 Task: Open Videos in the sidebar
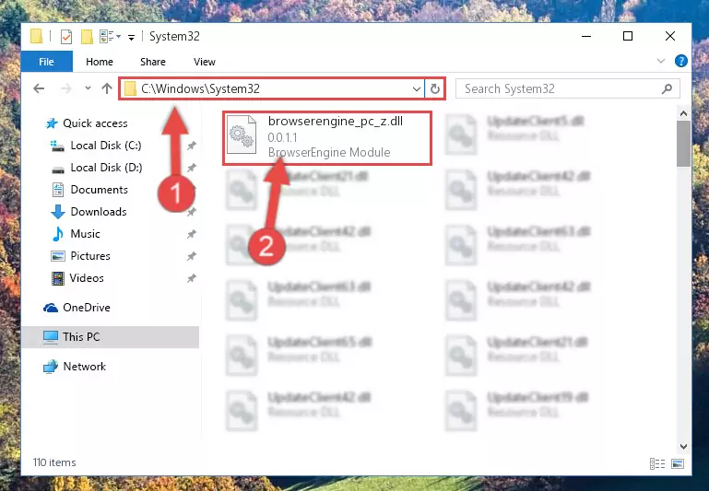pos(77,278)
